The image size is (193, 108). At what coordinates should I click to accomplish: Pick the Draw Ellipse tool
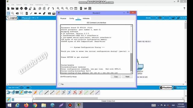pyautogui.click(x=40, y=13)
